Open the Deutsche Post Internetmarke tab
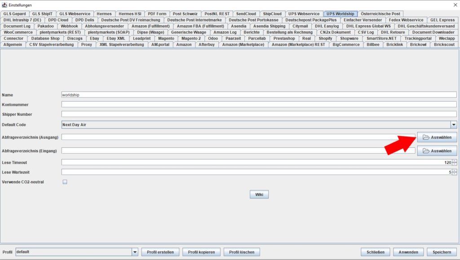This screenshot has width=460, height=260. click(195, 20)
